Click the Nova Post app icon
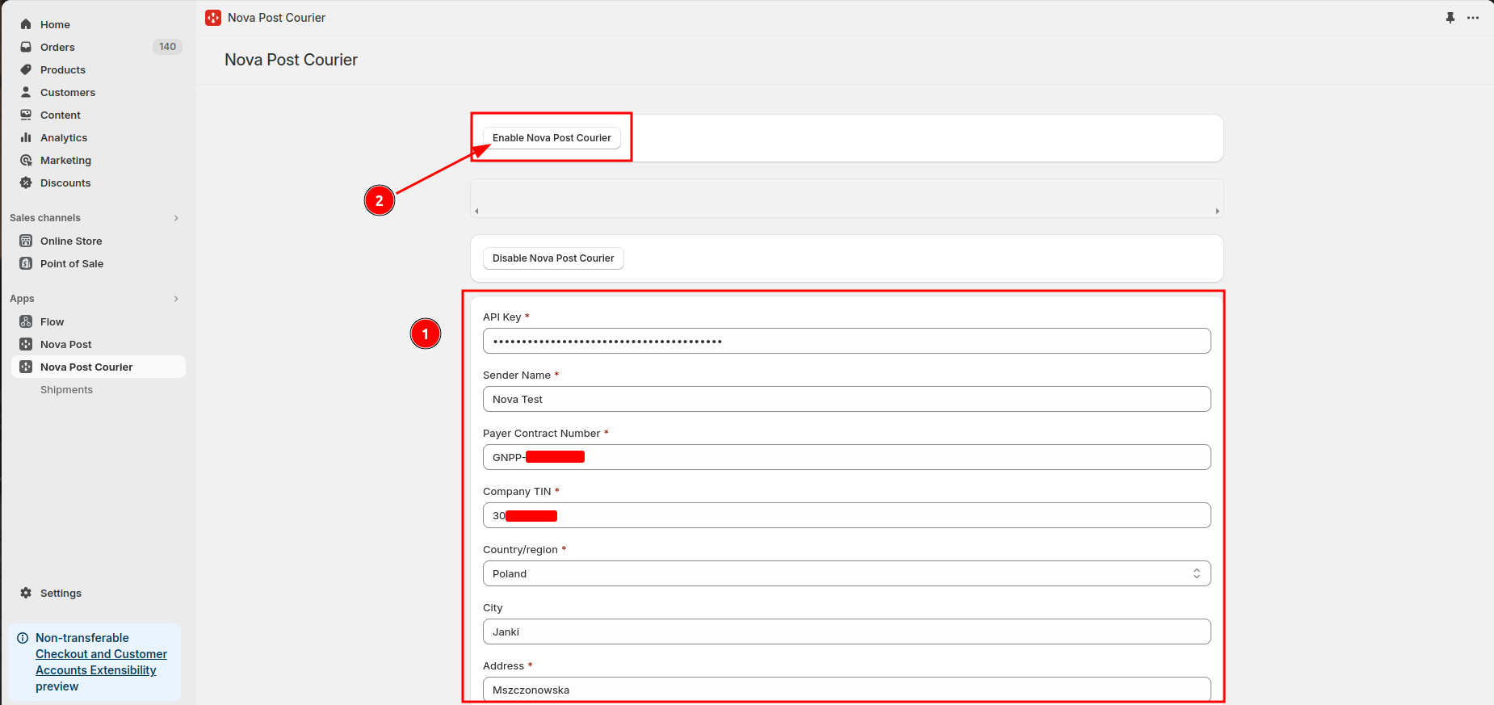The width and height of the screenshot is (1494, 705). [26, 344]
